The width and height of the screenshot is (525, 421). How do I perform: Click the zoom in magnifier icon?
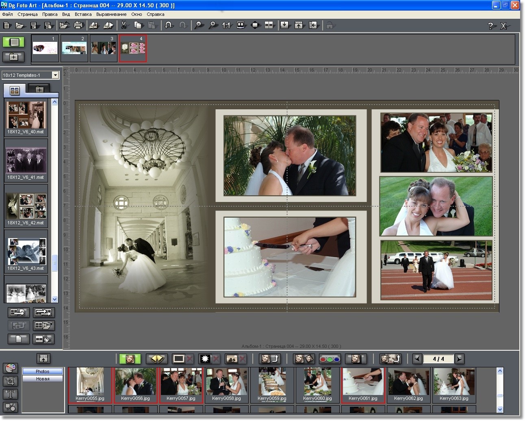coord(213,25)
